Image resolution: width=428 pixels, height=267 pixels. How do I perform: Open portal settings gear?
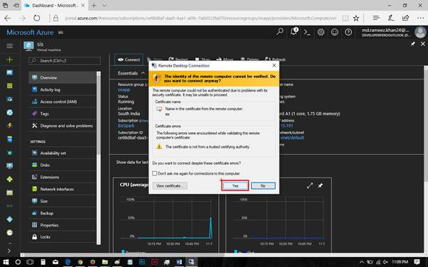point(321,32)
